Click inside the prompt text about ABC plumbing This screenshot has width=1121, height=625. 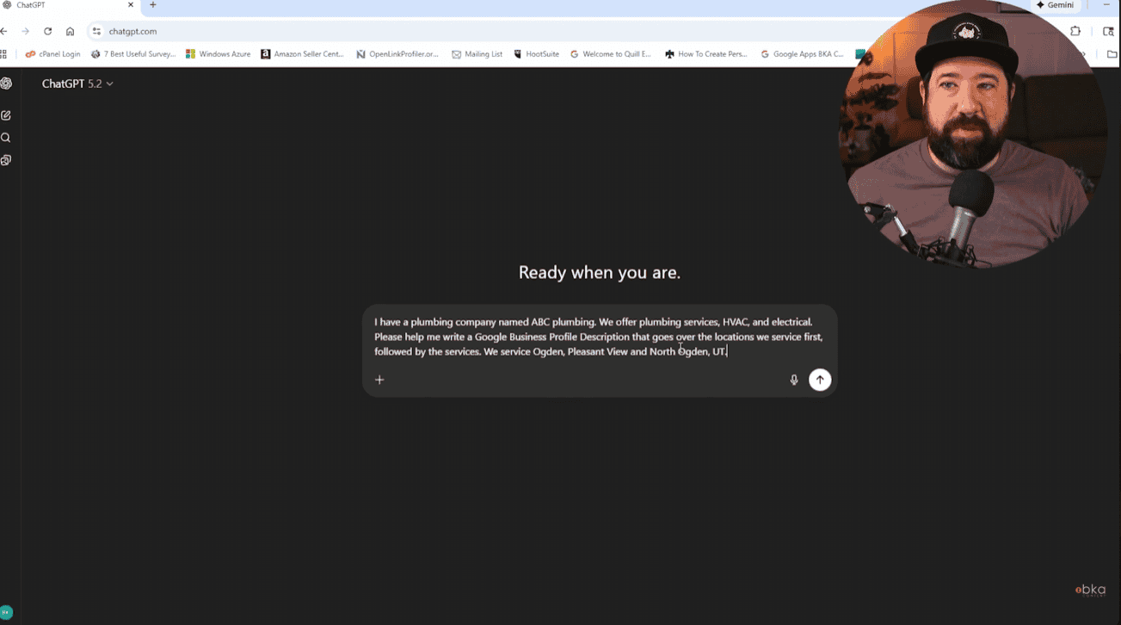click(598, 337)
